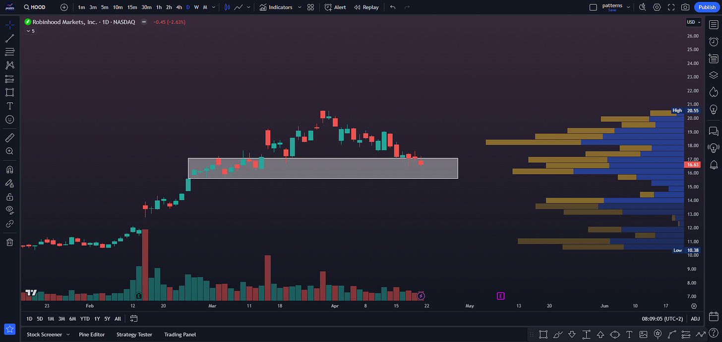
Task: Select the candles chart style button
Action: pos(227,7)
